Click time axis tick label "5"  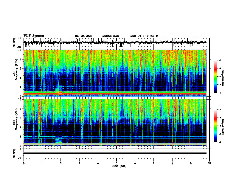tap(117, 163)
